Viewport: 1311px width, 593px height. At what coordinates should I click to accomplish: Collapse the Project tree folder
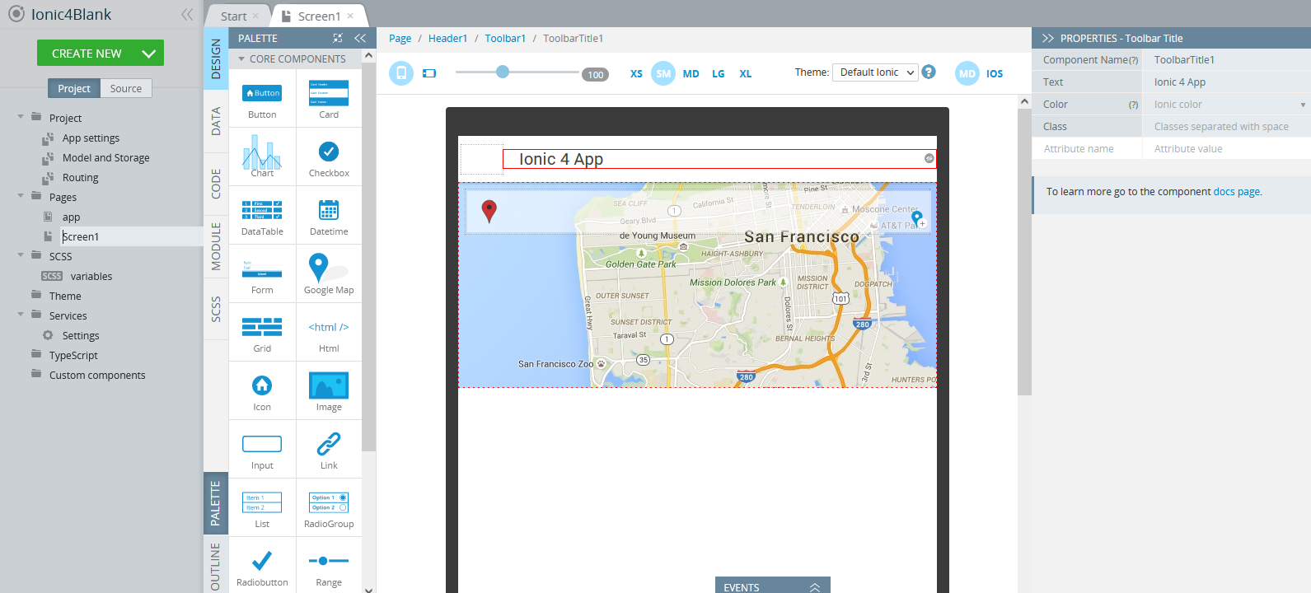(x=21, y=117)
